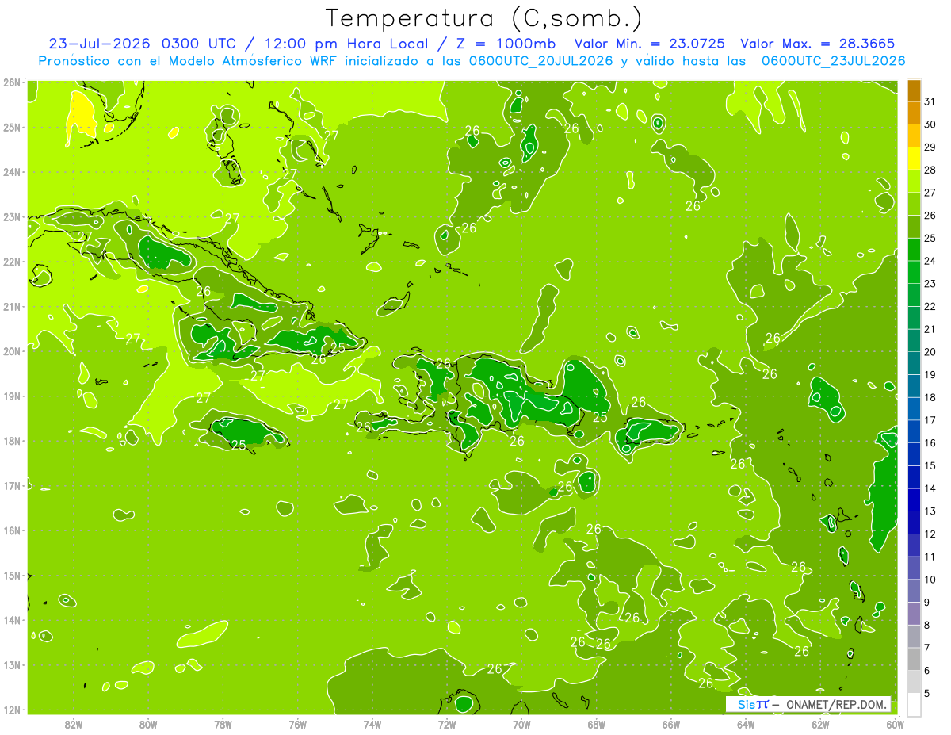Click the '19N' latitude axis label
Viewport: 951px width, 735px height.
(11, 396)
